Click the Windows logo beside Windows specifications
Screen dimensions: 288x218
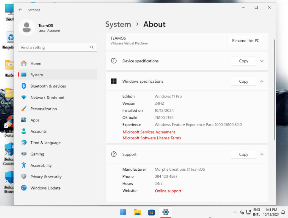pyautogui.click(x=114, y=81)
